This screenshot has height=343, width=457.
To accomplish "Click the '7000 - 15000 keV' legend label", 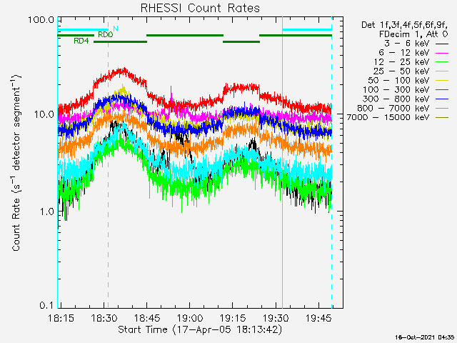I will pos(388,117).
